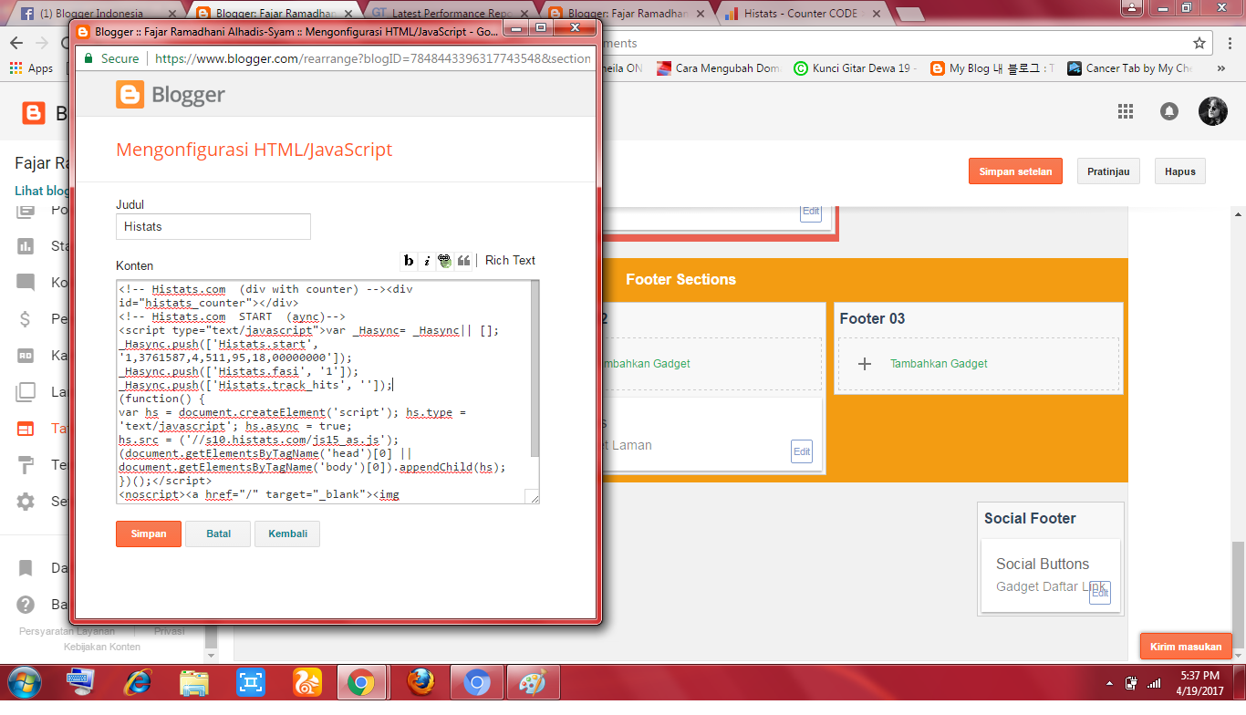Image resolution: width=1246 pixels, height=715 pixels.
Task: Cancel the gadget dialog with Batal
Action: pos(218,534)
